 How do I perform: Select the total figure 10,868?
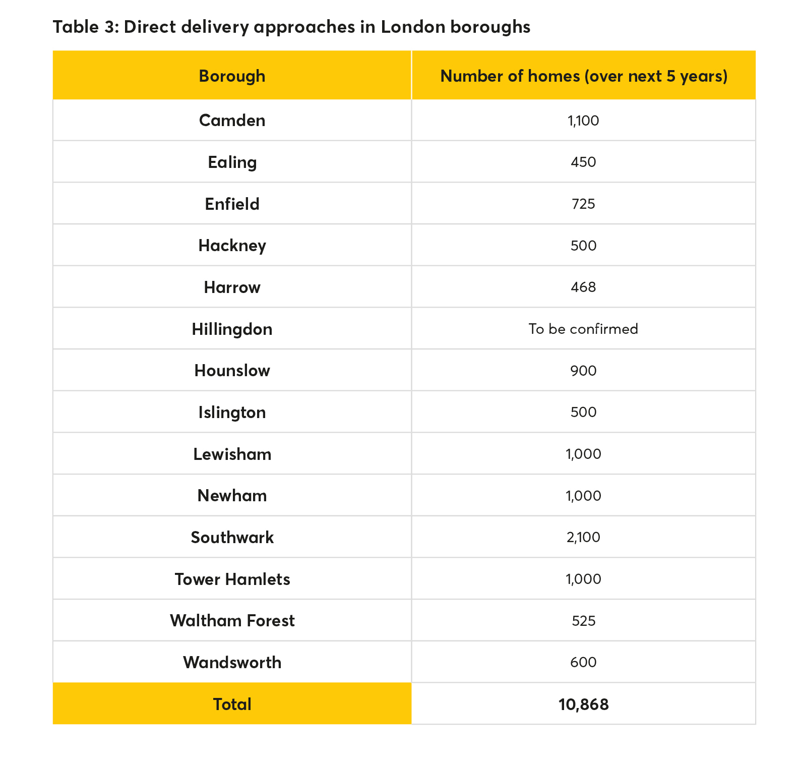coord(583,705)
